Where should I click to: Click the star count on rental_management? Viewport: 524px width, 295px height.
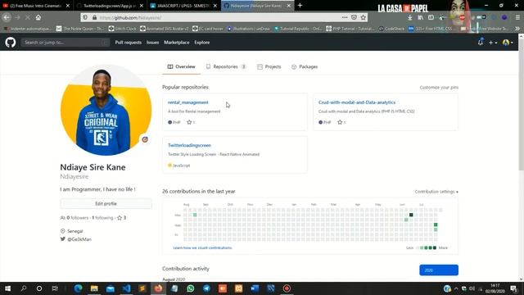tap(191, 122)
